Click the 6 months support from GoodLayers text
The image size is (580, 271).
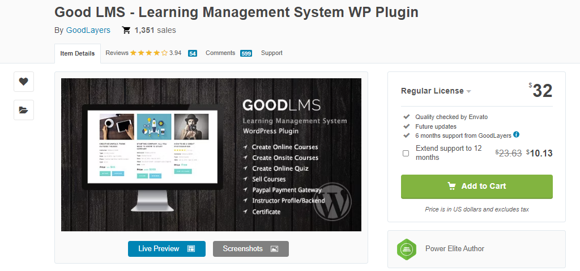click(463, 136)
